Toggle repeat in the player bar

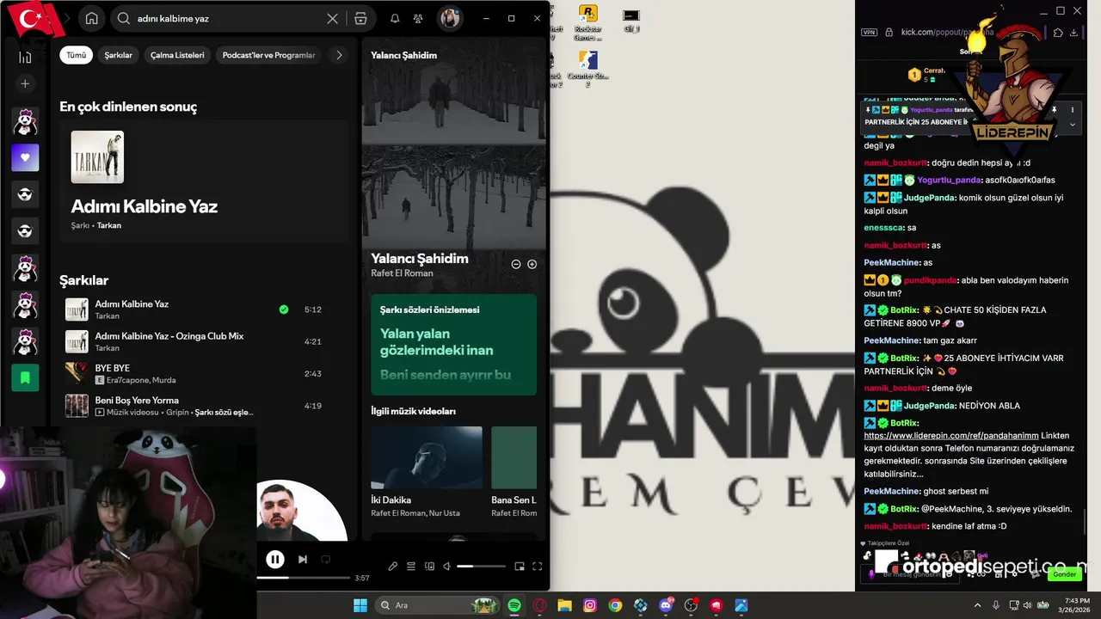[x=325, y=560]
